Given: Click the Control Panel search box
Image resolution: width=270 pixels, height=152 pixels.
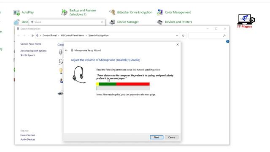Looking at the screenshot, I should (208, 35).
